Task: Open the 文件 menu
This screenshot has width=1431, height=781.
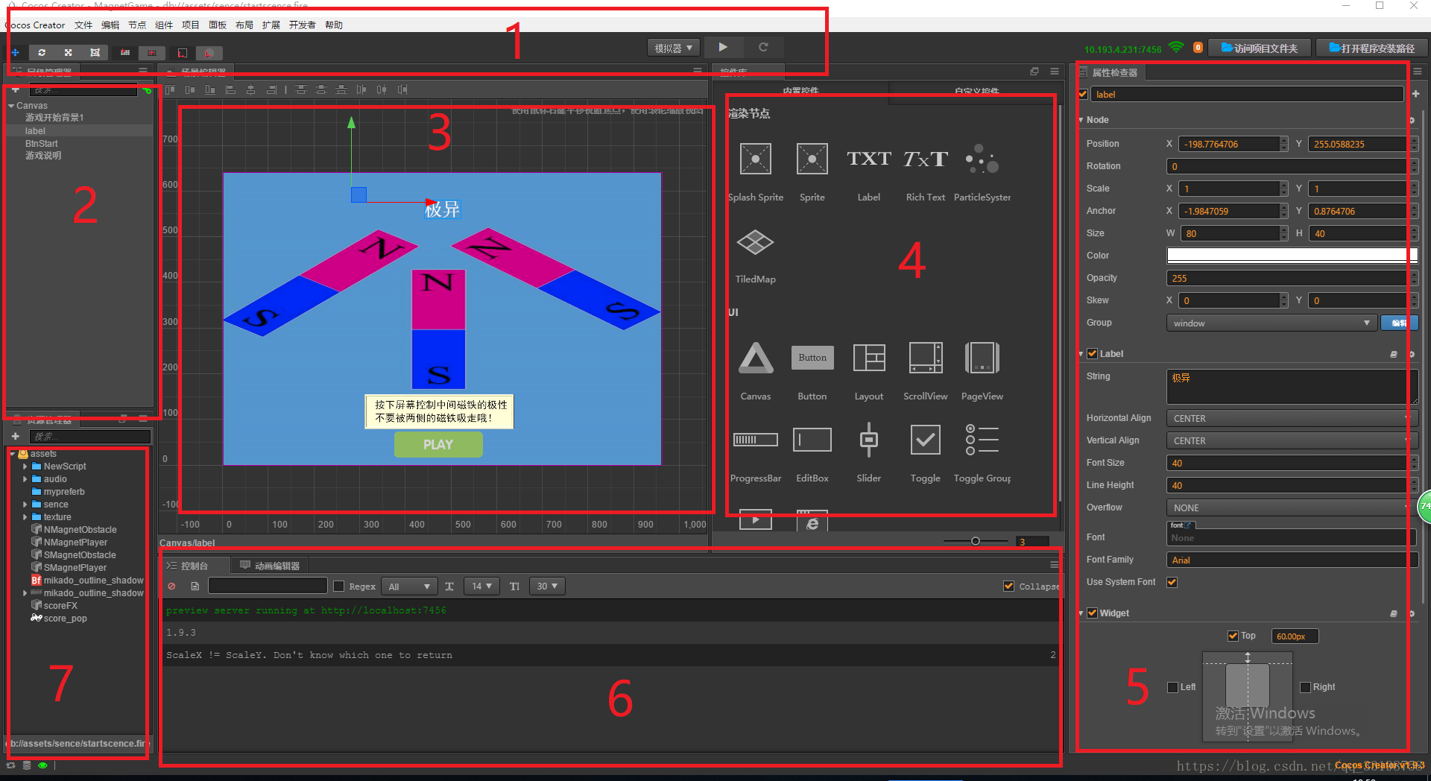Action: pyautogui.click(x=83, y=25)
